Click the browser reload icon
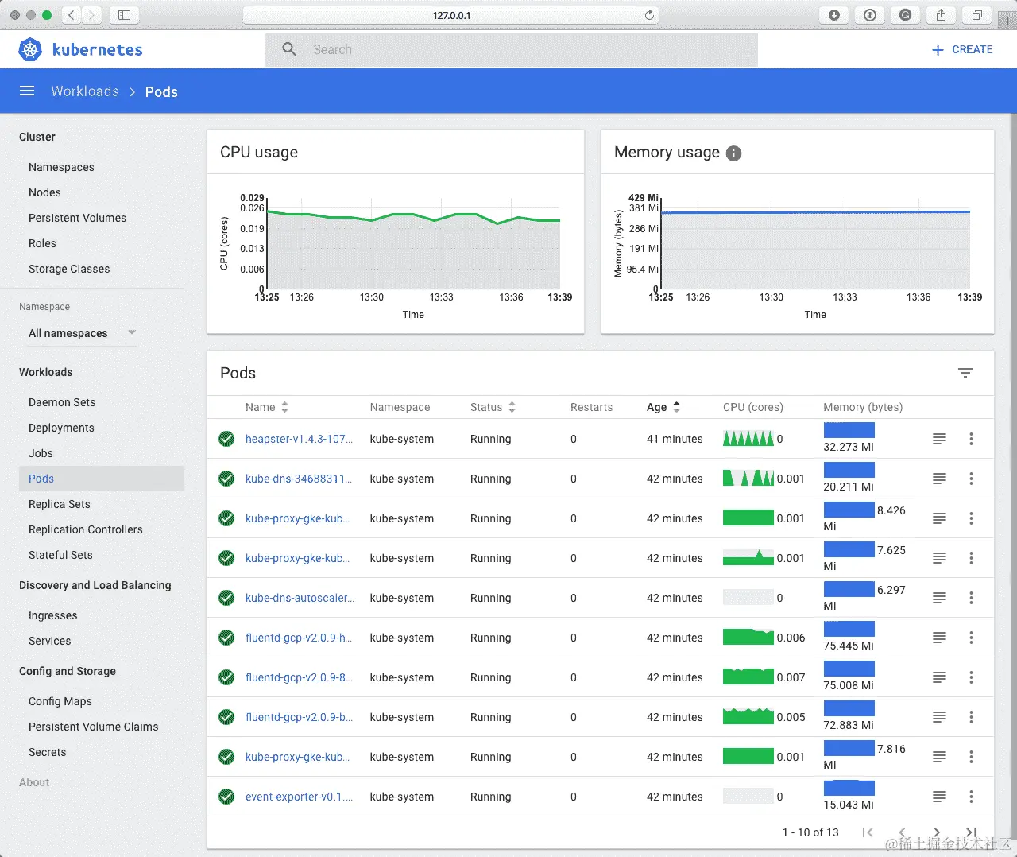1017x857 pixels. pos(649,15)
